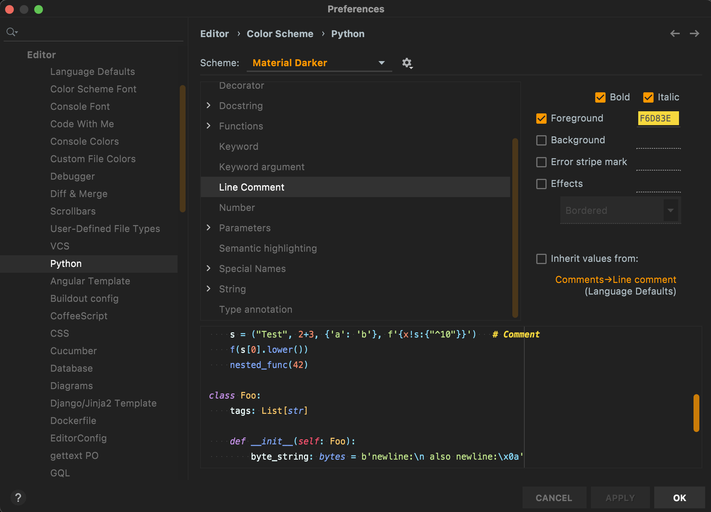Enable the Background checkbox
The width and height of the screenshot is (711, 512).
point(541,140)
